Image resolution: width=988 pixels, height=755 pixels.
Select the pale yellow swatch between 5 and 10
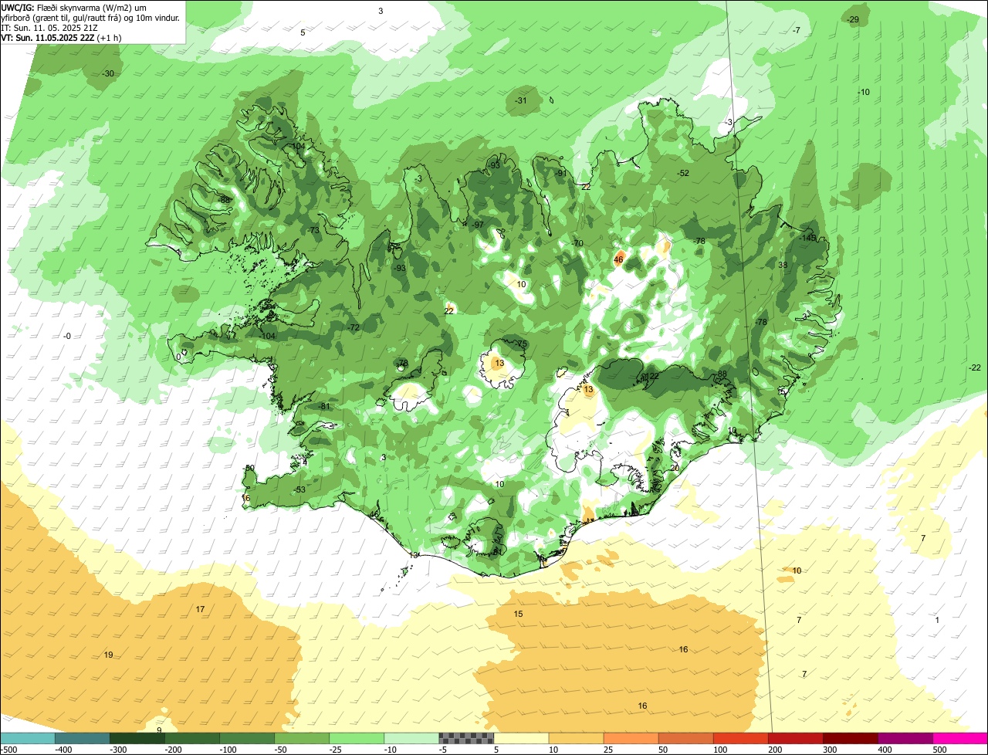[x=521, y=738]
